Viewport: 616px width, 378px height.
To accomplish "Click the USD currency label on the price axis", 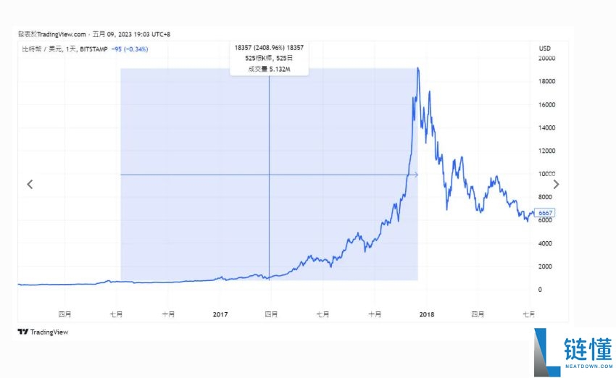I will (545, 49).
